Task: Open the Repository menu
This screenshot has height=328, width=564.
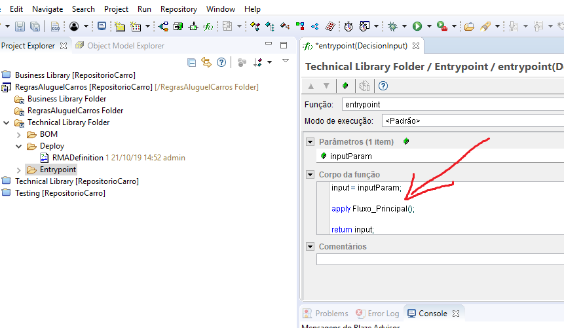Action: point(179,9)
